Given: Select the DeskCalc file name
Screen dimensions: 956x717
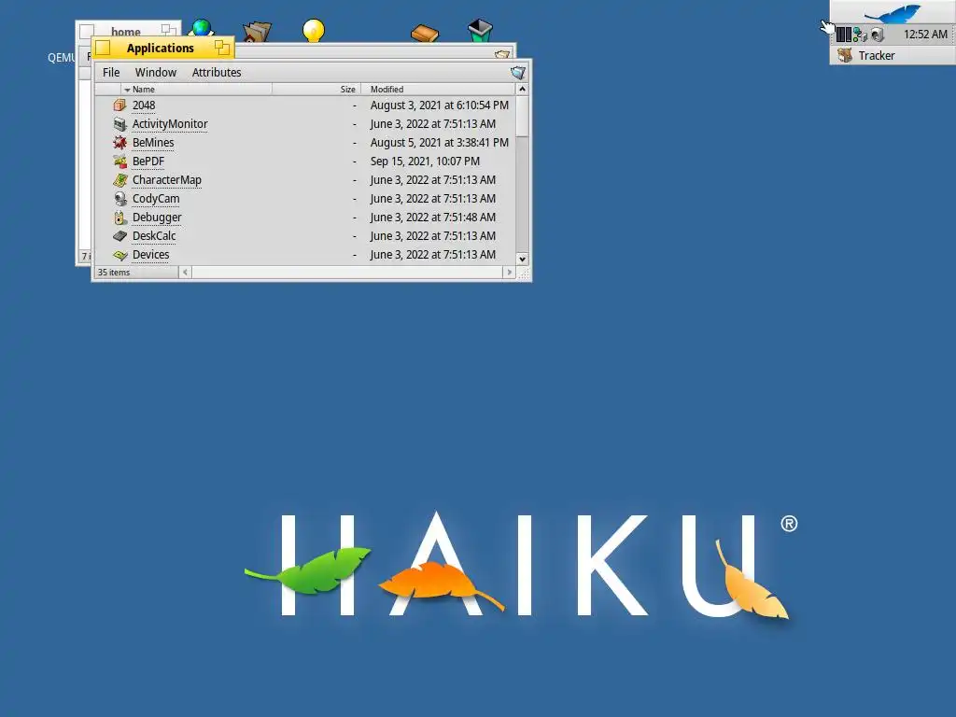Looking at the screenshot, I should pyautogui.click(x=154, y=236).
